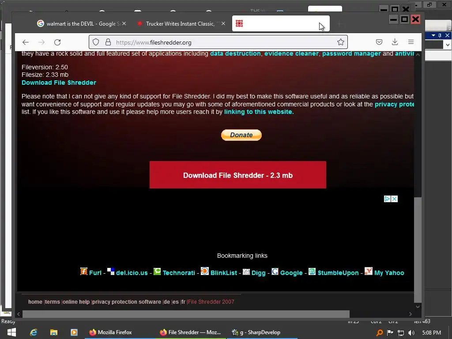This screenshot has height=339, width=452.
Task: Click the page's scroll-down arrow
Action: coord(418,307)
